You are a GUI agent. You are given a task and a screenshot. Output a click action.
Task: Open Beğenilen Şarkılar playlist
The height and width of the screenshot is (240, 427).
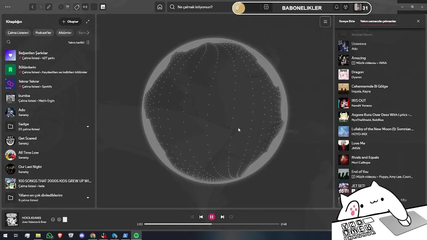click(x=48, y=55)
